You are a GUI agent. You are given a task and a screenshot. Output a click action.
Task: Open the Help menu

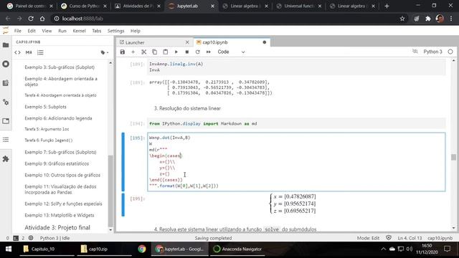[x=136, y=31]
